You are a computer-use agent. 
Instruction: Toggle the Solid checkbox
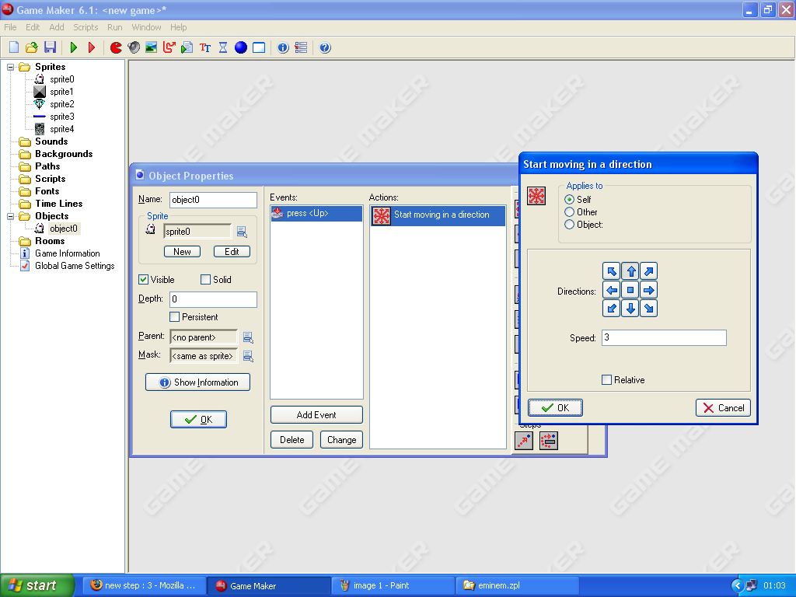(206, 280)
